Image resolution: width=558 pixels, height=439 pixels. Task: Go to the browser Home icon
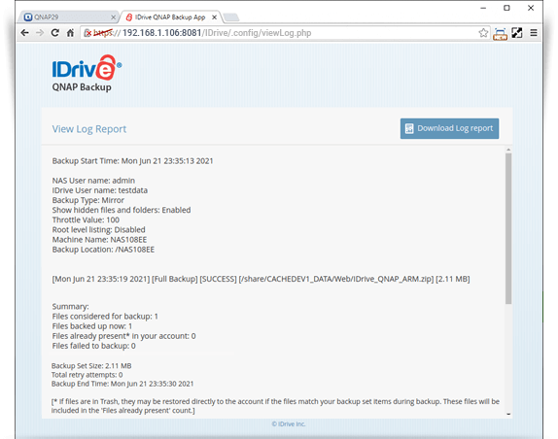tap(70, 33)
